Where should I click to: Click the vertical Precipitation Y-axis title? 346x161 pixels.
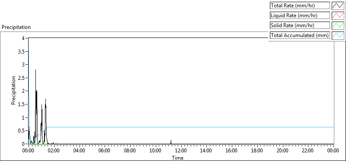13,90
